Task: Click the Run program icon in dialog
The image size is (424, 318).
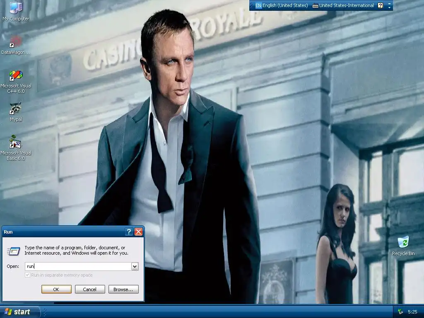Action: point(14,251)
